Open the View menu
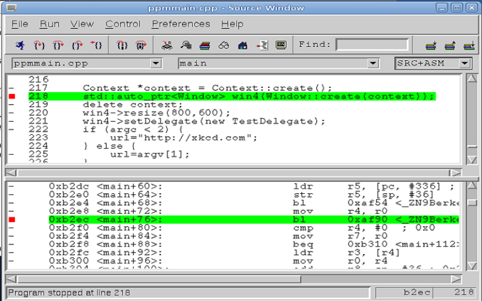The width and height of the screenshot is (482, 301). [x=82, y=24]
